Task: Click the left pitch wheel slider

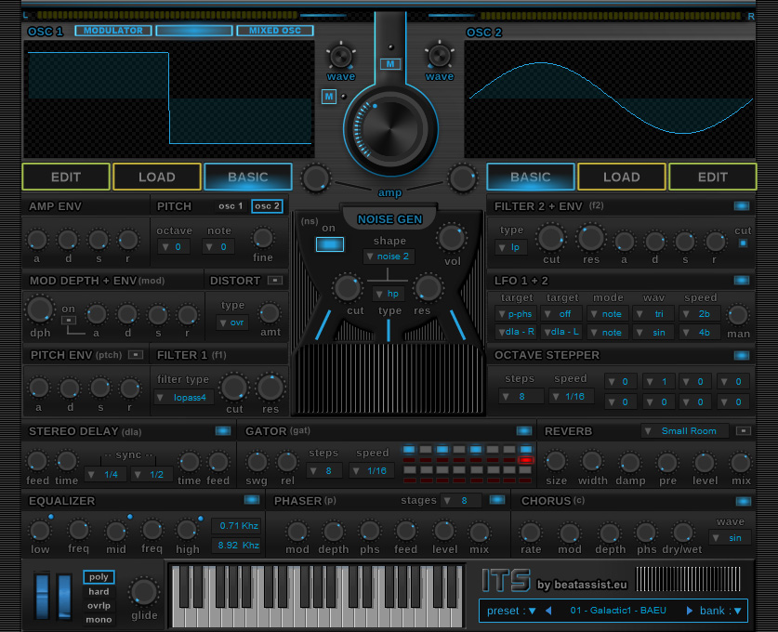Action: click(x=43, y=596)
